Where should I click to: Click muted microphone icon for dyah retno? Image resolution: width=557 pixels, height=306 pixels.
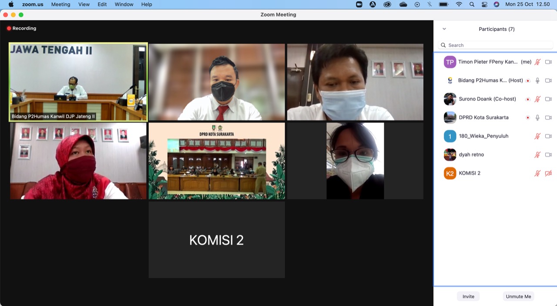coord(537,155)
